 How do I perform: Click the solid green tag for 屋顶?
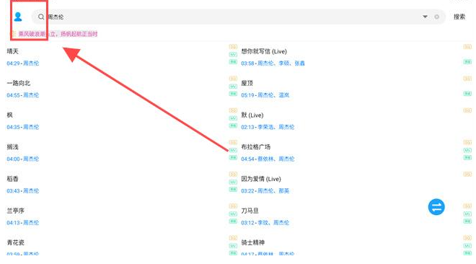point(467,94)
